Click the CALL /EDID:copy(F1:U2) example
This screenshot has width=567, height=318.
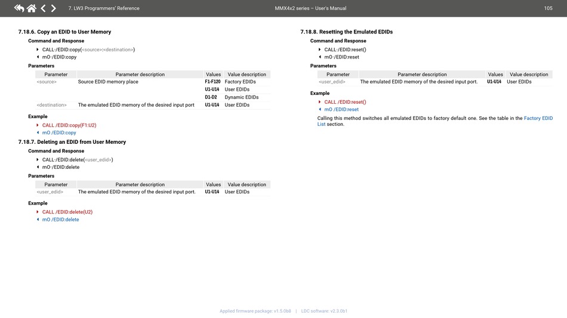point(69,125)
